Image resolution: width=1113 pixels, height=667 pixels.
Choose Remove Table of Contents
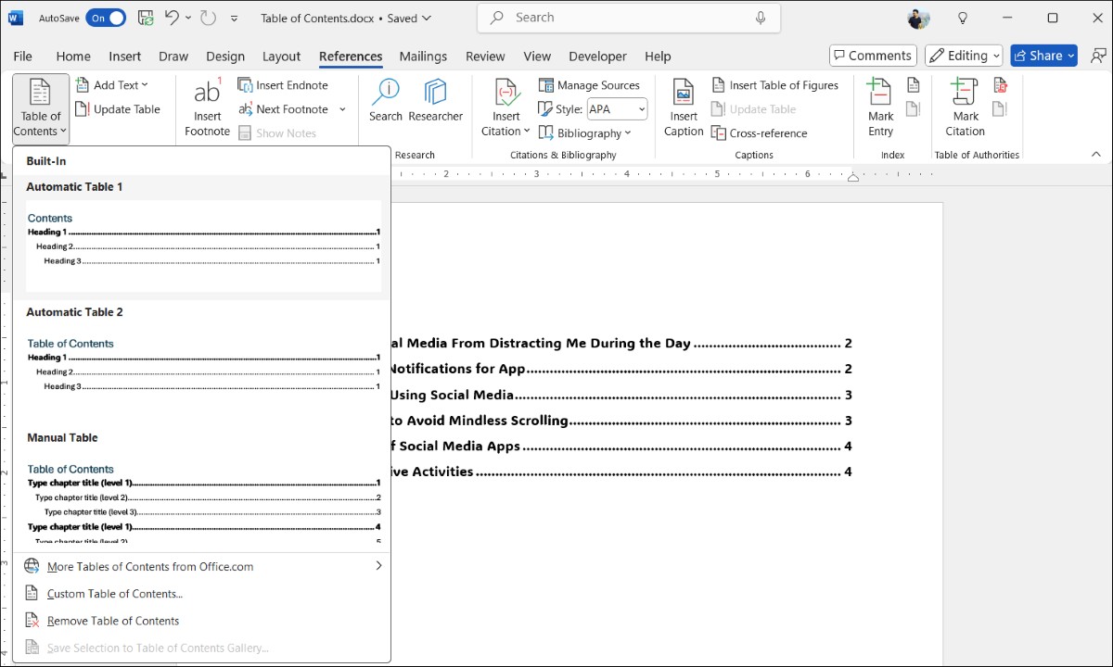202,621
